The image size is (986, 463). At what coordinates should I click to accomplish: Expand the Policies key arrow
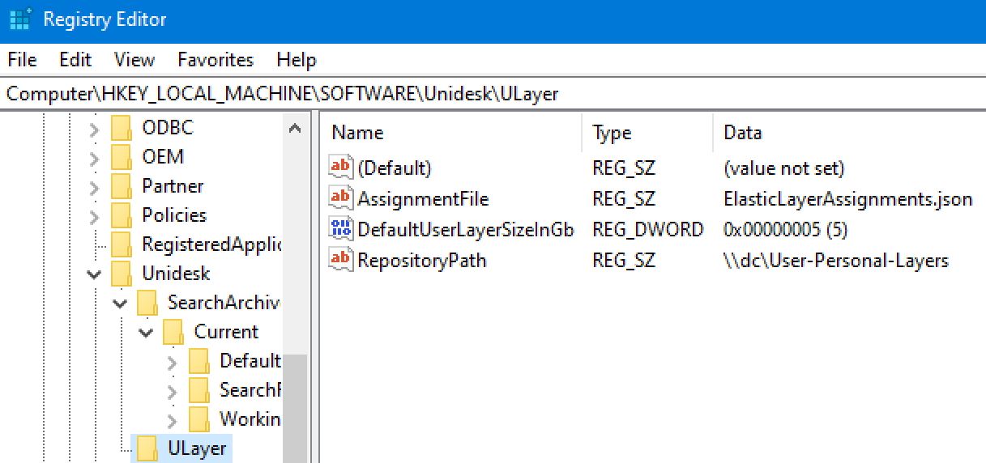pyautogui.click(x=95, y=215)
